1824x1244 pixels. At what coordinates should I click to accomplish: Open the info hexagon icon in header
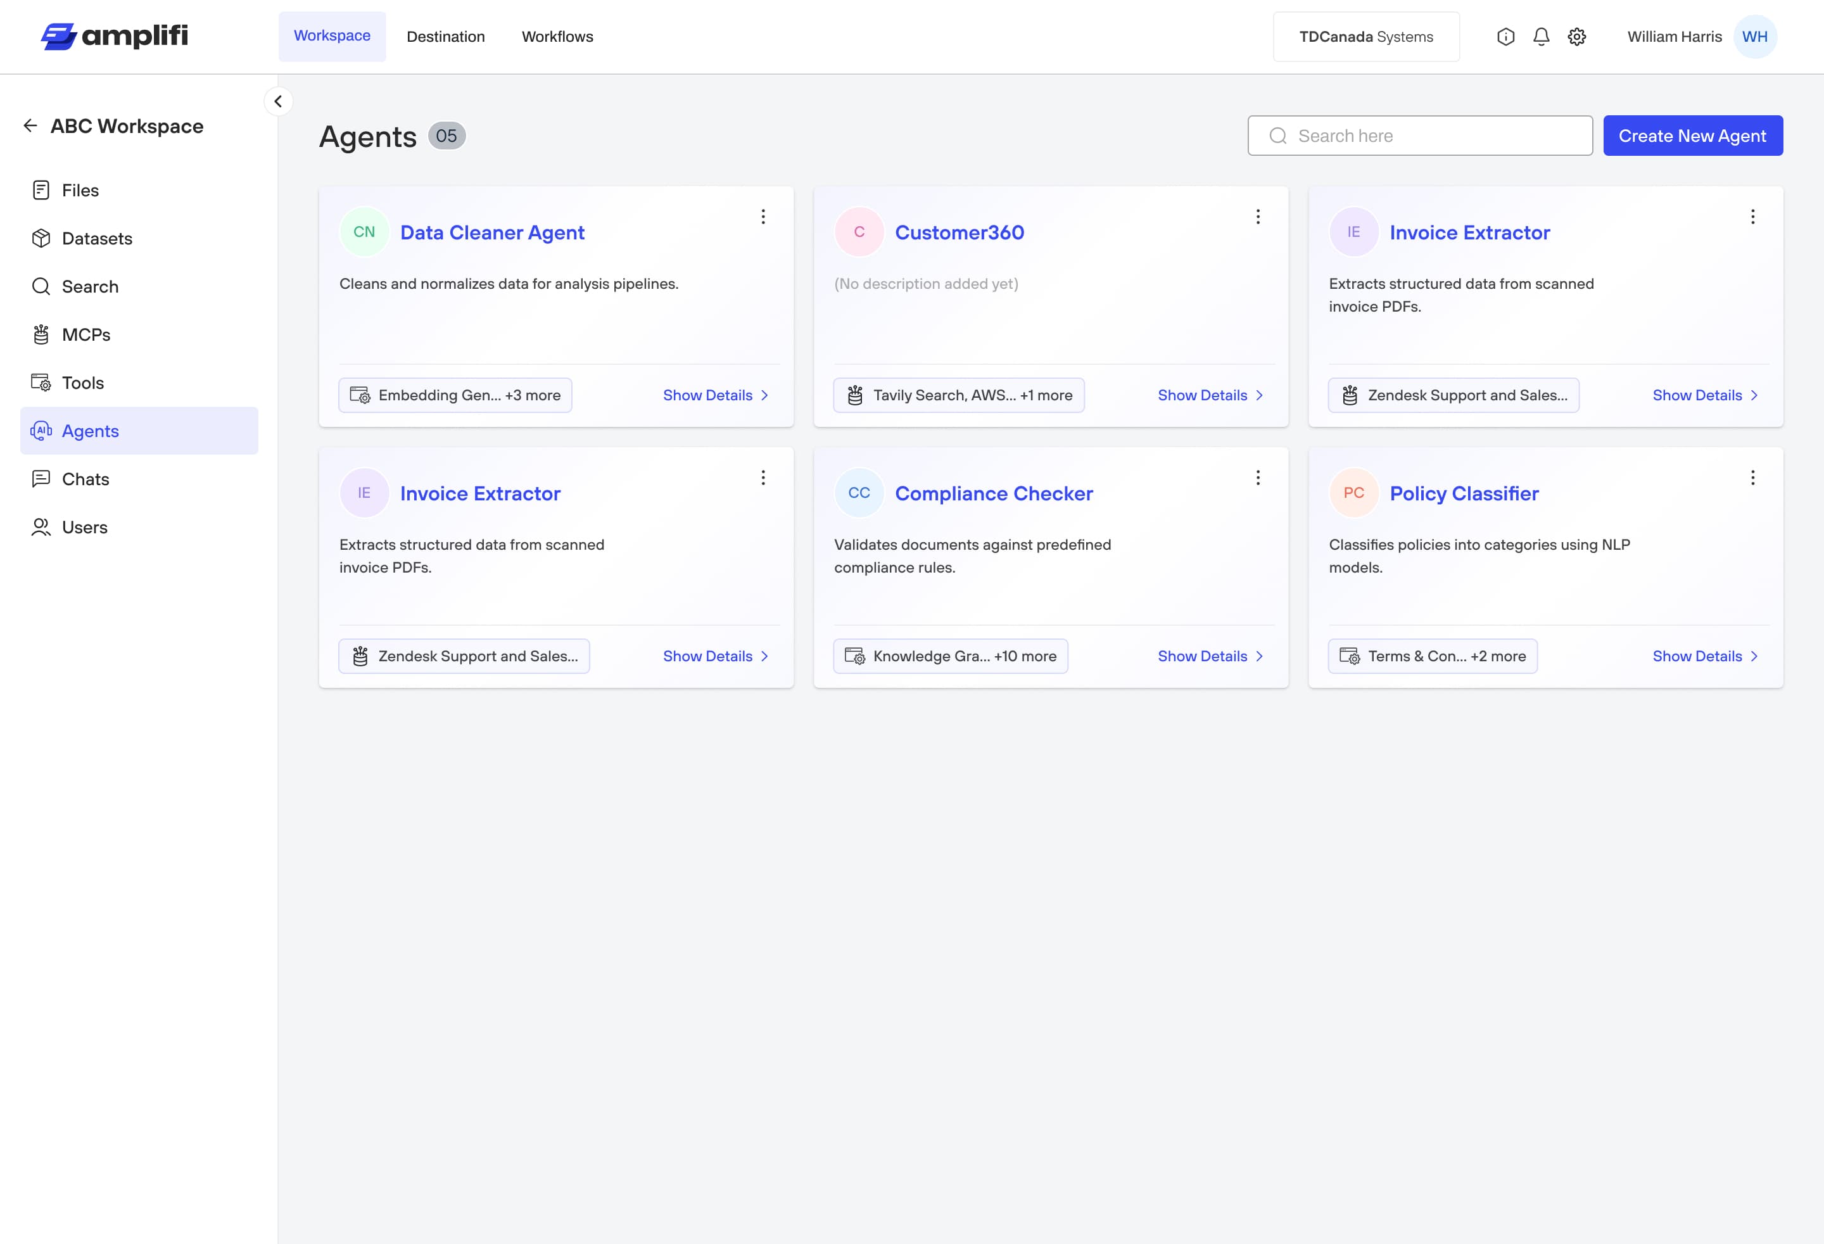1505,37
